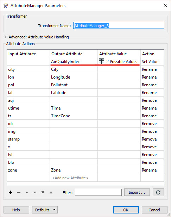Open the Import... button
The width and height of the screenshot is (171, 217).
137,192
